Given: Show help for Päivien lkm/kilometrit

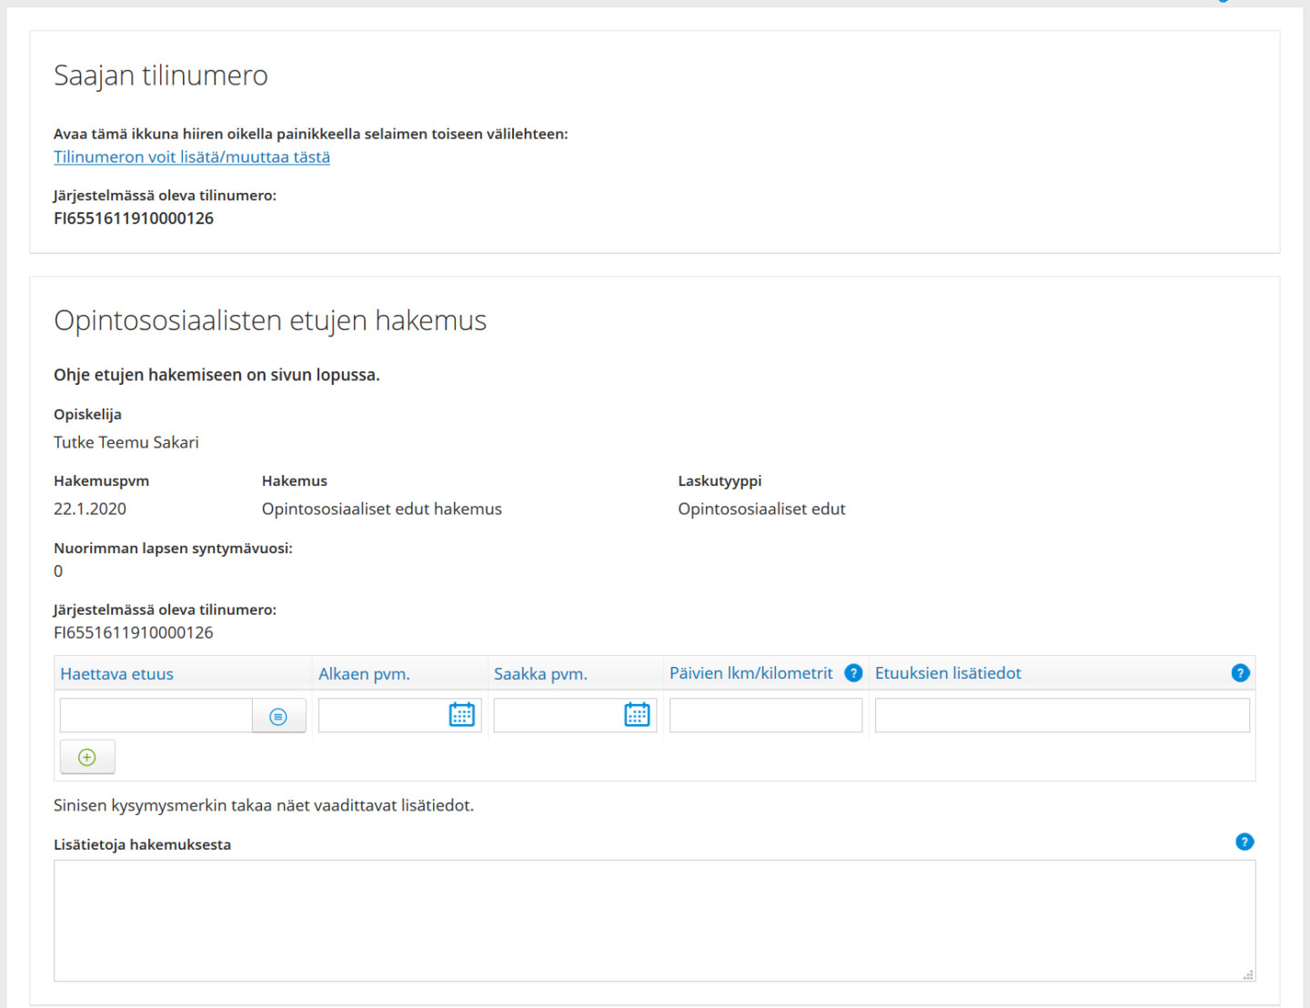Looking at the screenshot, I should point(853,673).
